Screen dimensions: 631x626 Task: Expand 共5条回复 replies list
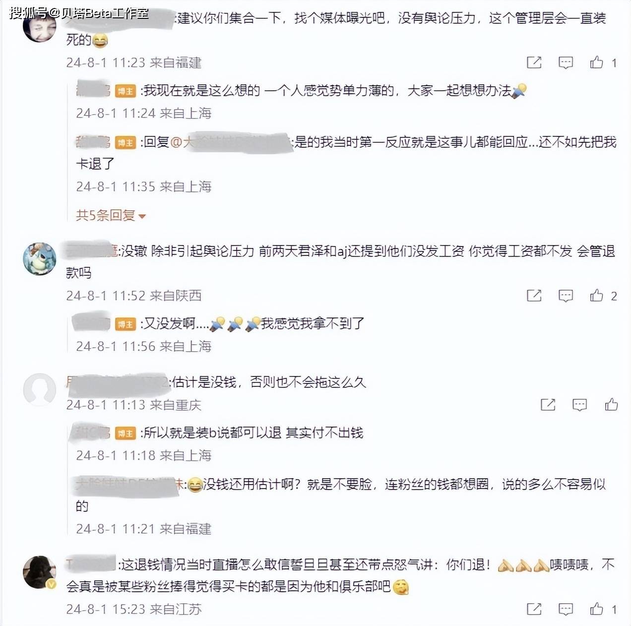point(111,215)
